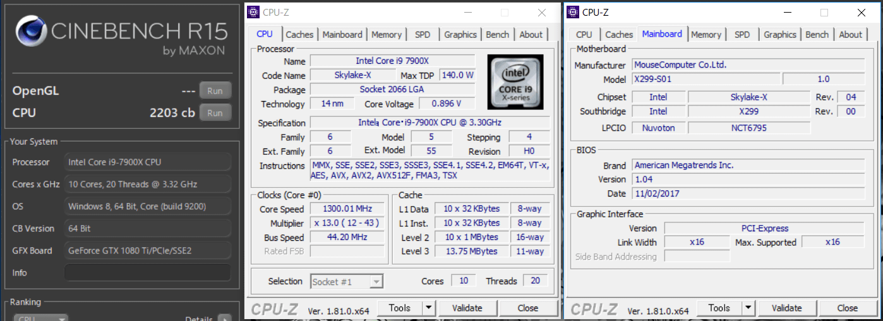The height and width of the screenshot is (321, 883).
Task: Minimize the left CPU-Z window
Action: coord(467,13)
